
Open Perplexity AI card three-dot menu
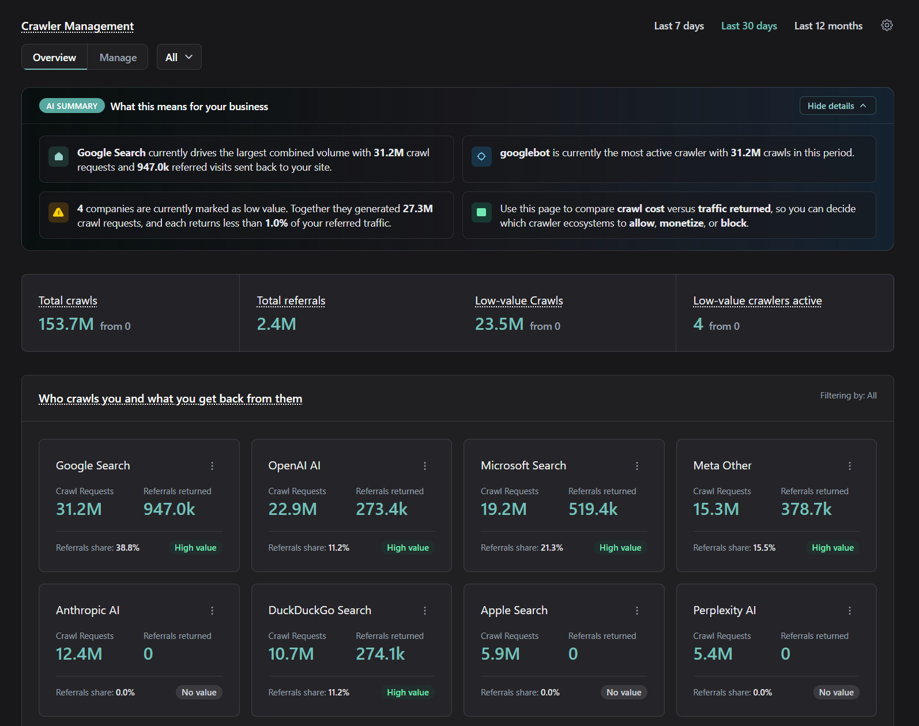850,611
